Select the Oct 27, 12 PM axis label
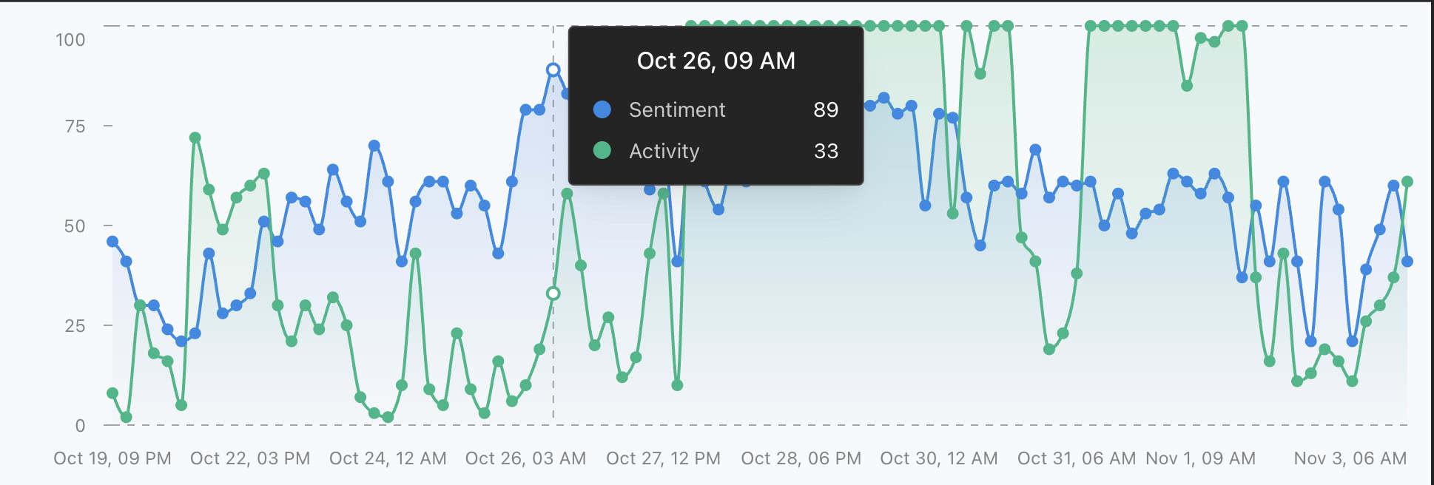1434x485 pixels. point(663,458)
